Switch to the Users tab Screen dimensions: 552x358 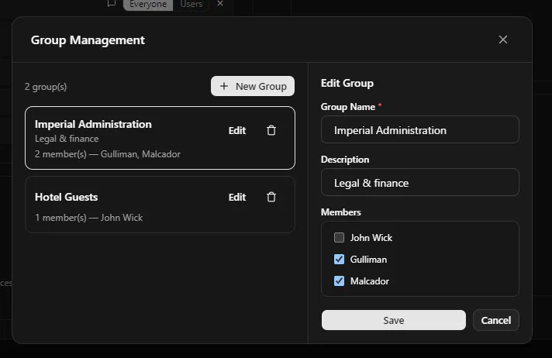(191, 4)
